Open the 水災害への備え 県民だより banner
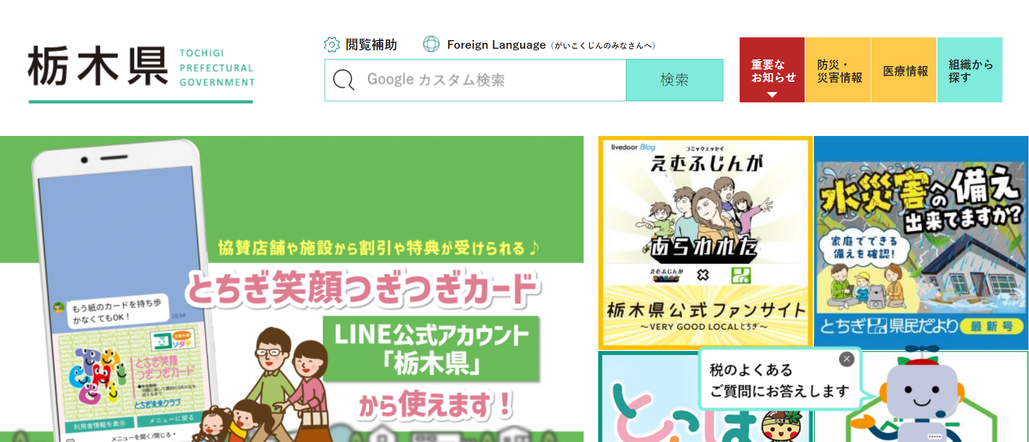The height and width of the screenshot is (442, 1029). [921, 243]
